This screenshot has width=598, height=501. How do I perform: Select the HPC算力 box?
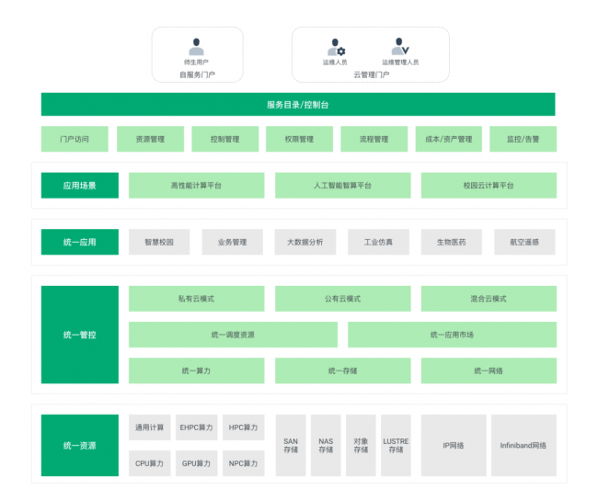(243, 427)
